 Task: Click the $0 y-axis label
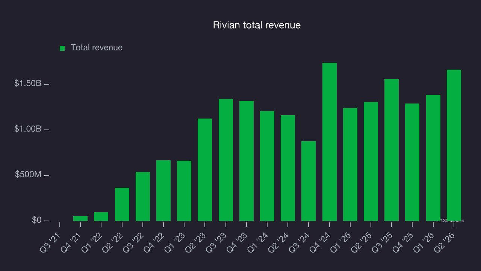[x=36, y=220]
